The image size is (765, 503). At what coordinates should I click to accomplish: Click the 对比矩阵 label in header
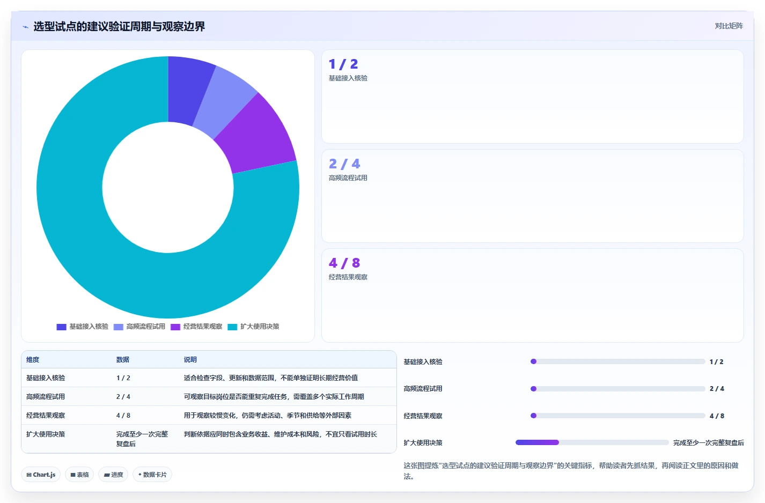[x=729, y=26]
